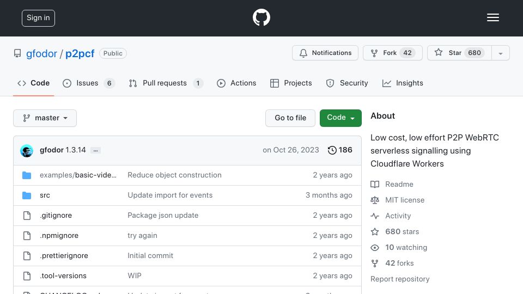
Task: Click gfodor's commit author avatar
Action: pyautogui.click(x=27, y=151)
